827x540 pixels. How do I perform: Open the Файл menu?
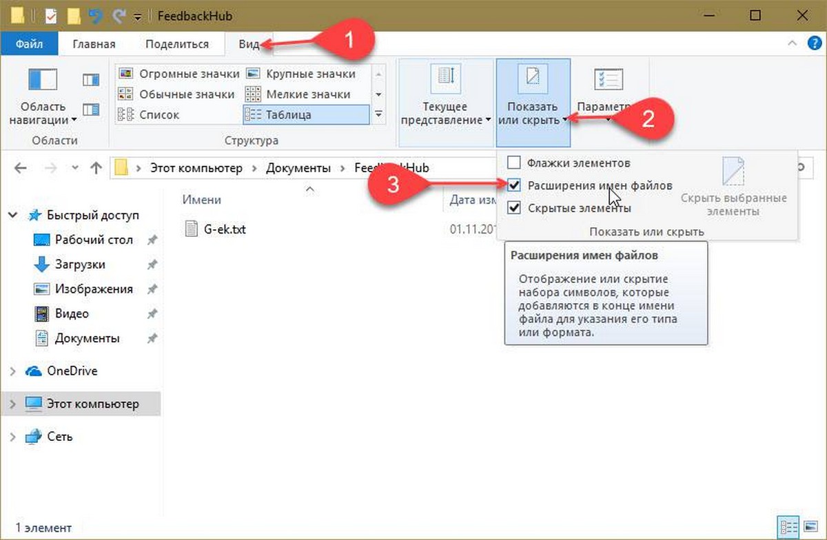click(x=30, y=43)
